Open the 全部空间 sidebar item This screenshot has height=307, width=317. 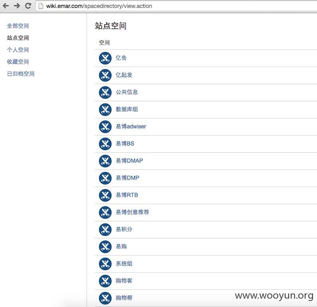[18, 26]
